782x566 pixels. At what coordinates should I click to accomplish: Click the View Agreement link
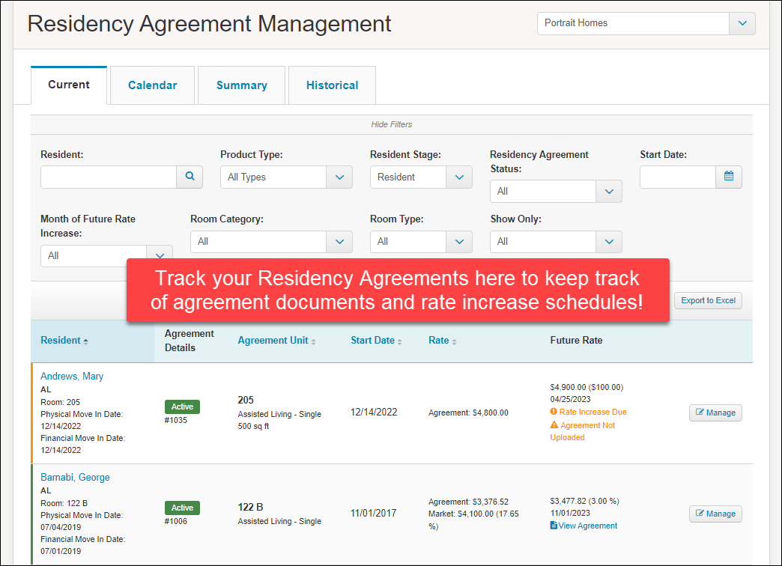click(587, 526)
